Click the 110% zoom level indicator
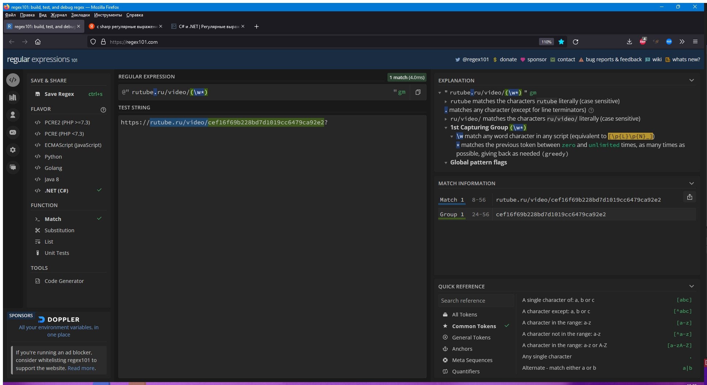Viewport: 707px width, 385px height. pos(546,42)
